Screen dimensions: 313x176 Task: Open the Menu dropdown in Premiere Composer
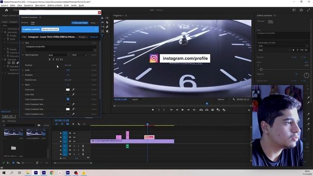(94, 23)
